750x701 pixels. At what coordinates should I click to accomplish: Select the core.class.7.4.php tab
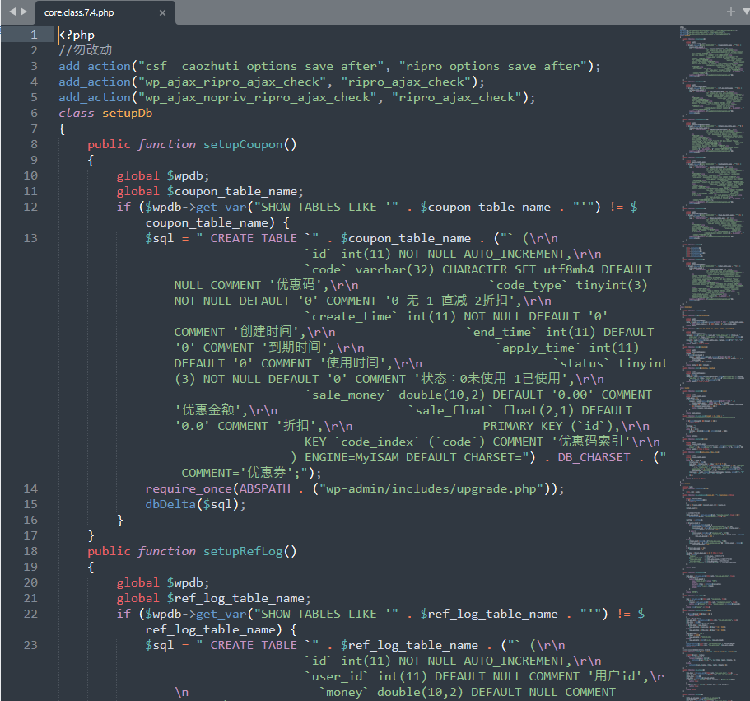(105, 12)
